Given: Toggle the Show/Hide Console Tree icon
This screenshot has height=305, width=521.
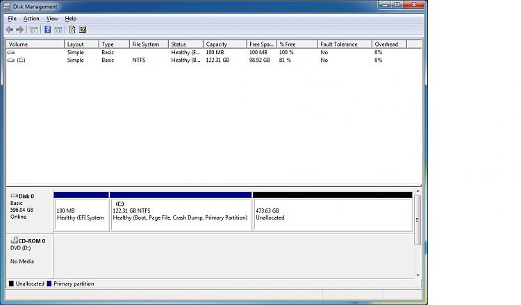Looking at the screenshot, I should click(x=33, y=30).
